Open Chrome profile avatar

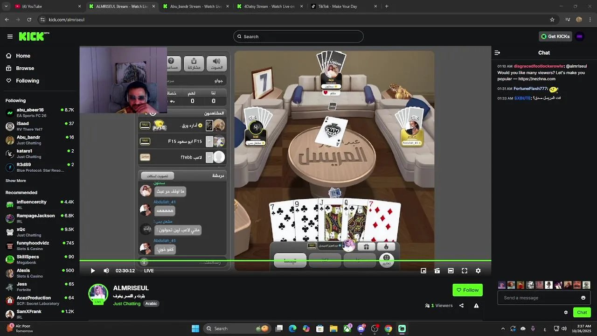click(x=579, y=20)
